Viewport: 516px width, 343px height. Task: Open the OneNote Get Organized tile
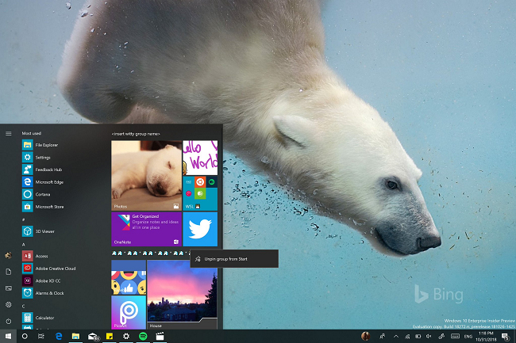point(146,229)
